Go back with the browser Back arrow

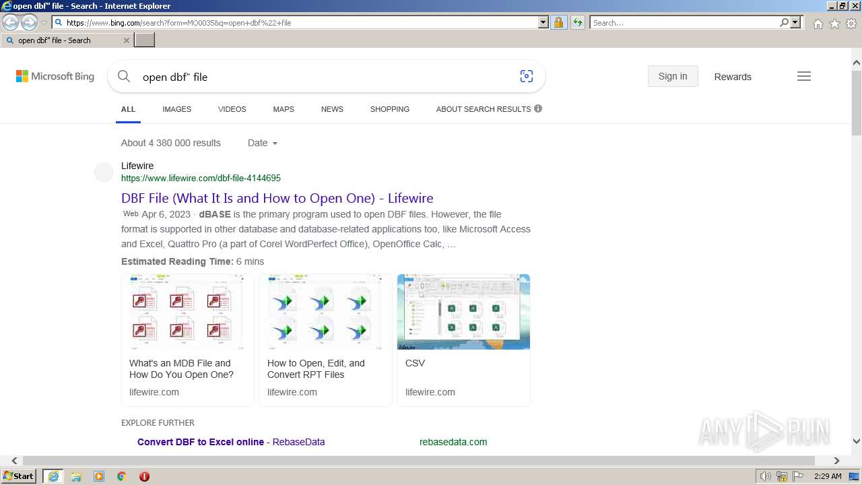[x=10, y=23]
